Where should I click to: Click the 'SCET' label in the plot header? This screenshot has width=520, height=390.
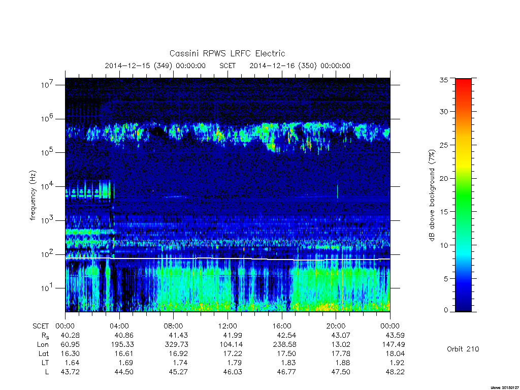227,66
